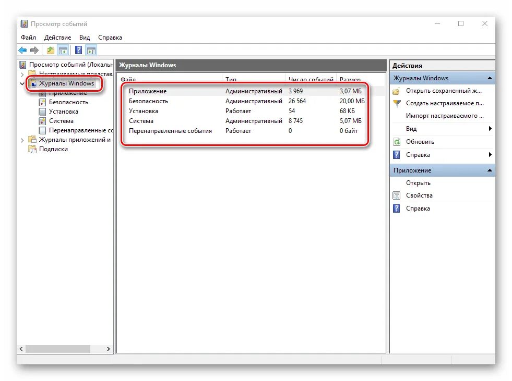This screenshot has height=381, width=512.
Task: Collapse the Приложение actions section
Action: click(490, 170)
